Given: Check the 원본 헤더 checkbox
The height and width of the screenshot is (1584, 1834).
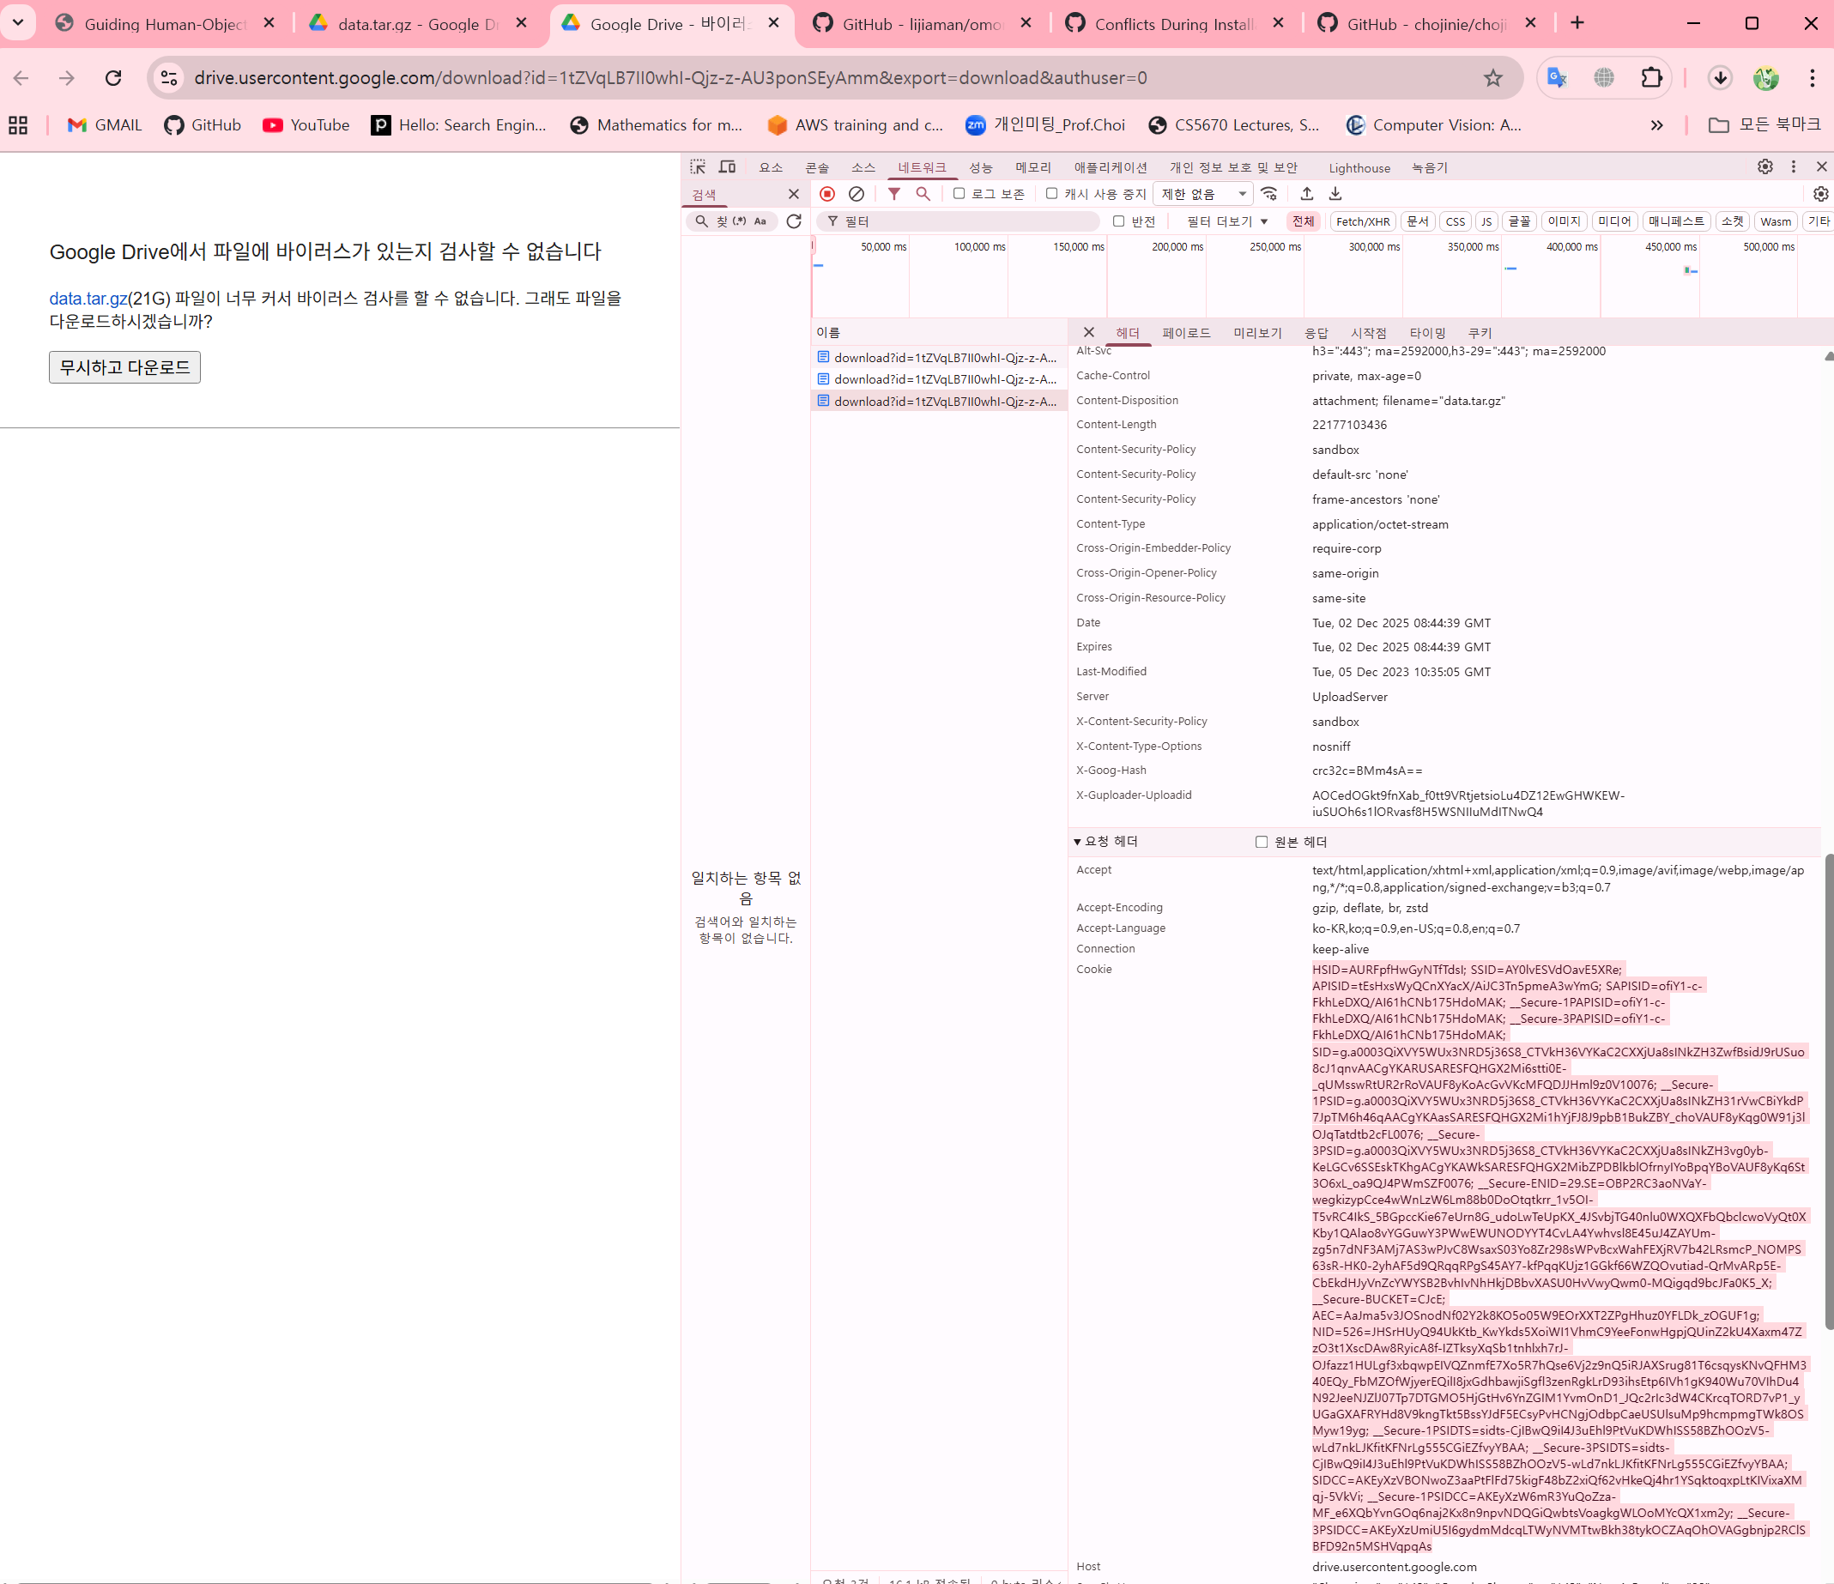Looking at the screenshot, I should [1262, 842].
